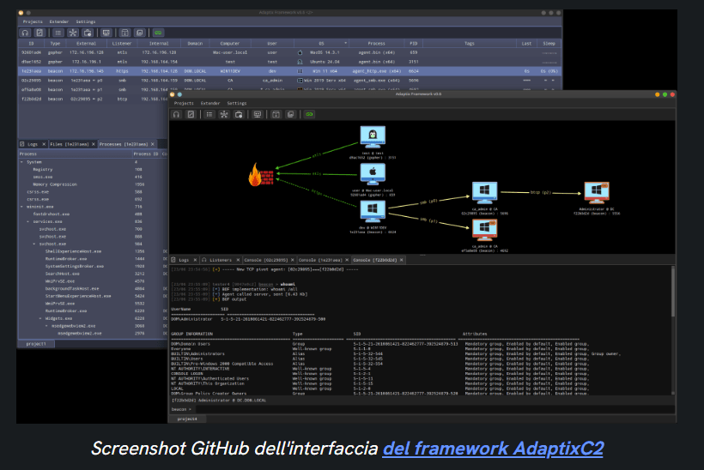Select red Windows node ca_admin @ CA ef5a8e08
The image size is (704, 470).
pyautogui.click(x=484, y=230)
